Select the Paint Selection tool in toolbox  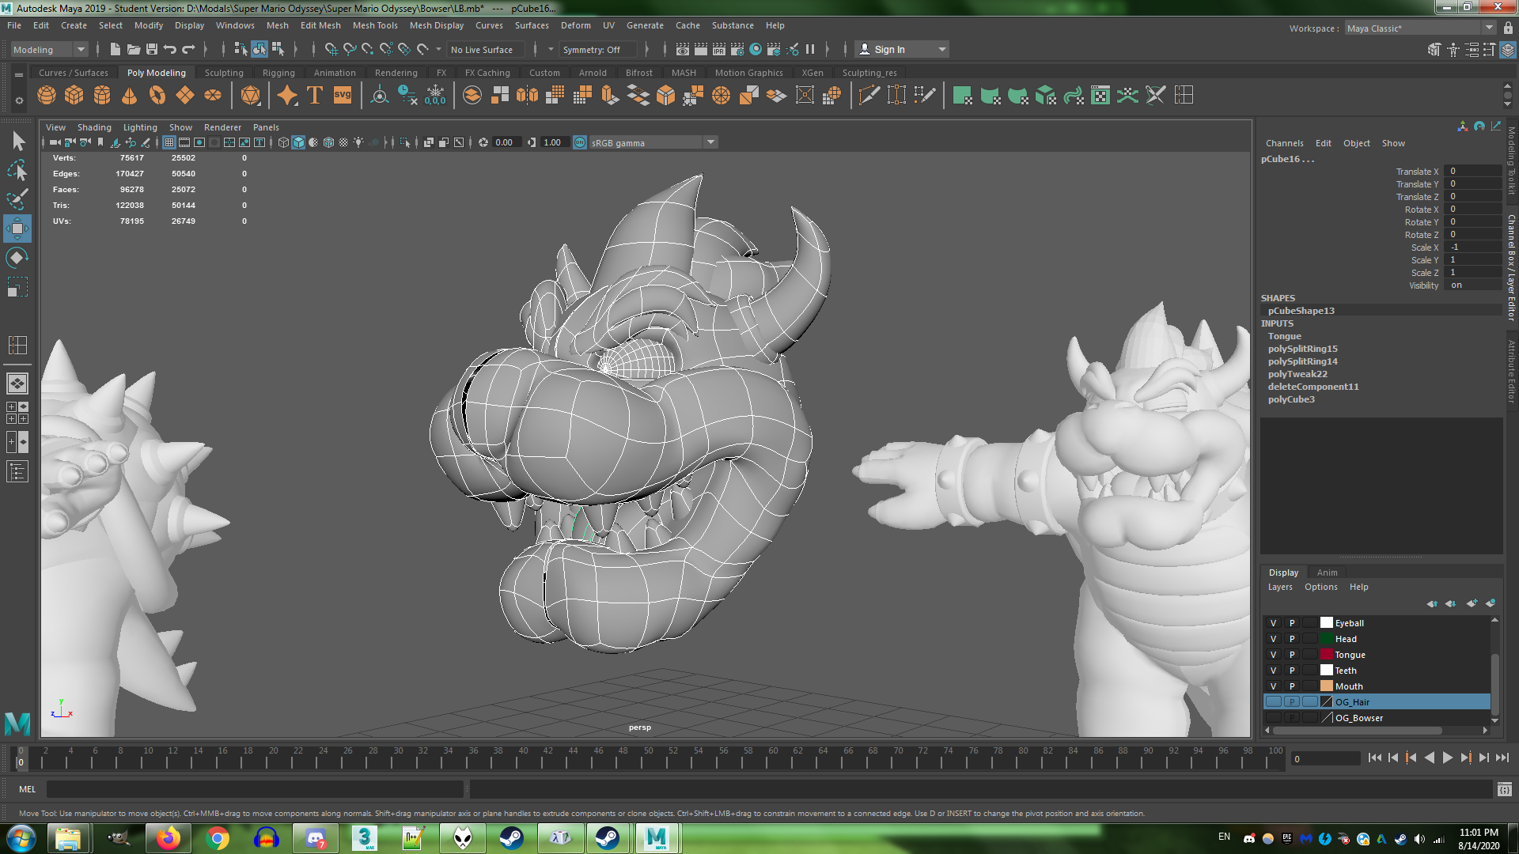click(17, 199)
